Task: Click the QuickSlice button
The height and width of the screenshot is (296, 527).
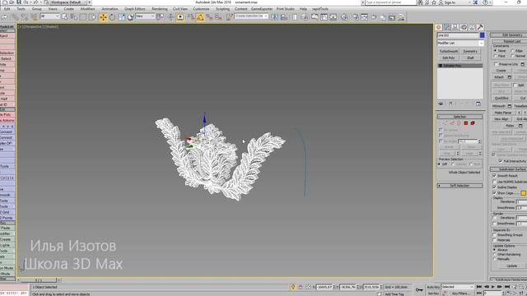Action: pyautogui.click(x=501, y=99)
